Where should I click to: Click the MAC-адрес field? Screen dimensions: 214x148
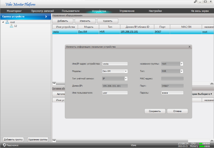coord(172,78)
